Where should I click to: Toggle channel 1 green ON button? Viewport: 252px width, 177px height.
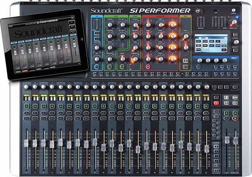[x=27, y=106]
